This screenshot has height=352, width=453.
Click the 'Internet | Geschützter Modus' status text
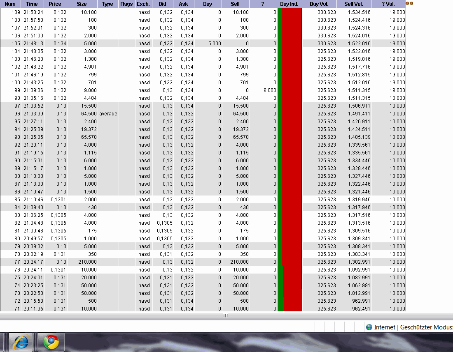pyautogui.click(x=413, y=327)
